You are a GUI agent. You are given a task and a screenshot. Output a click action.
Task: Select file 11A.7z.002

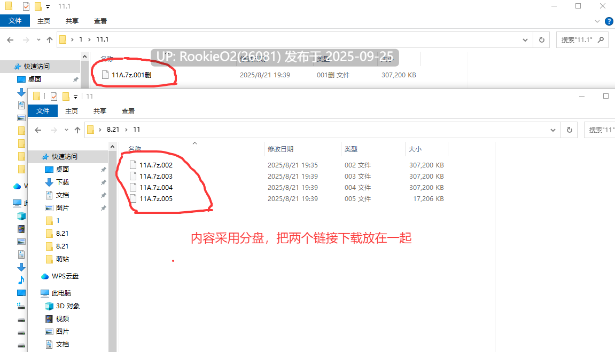click(x=155, y=165)
